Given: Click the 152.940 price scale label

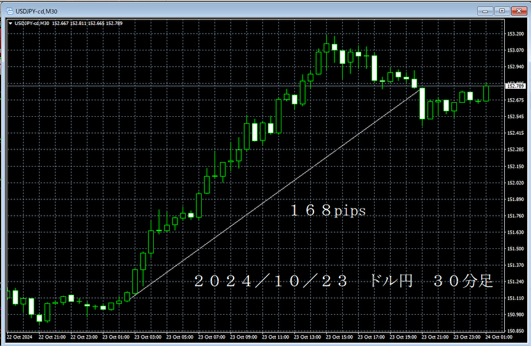Looking at the screenshot, I should point(516,67).
